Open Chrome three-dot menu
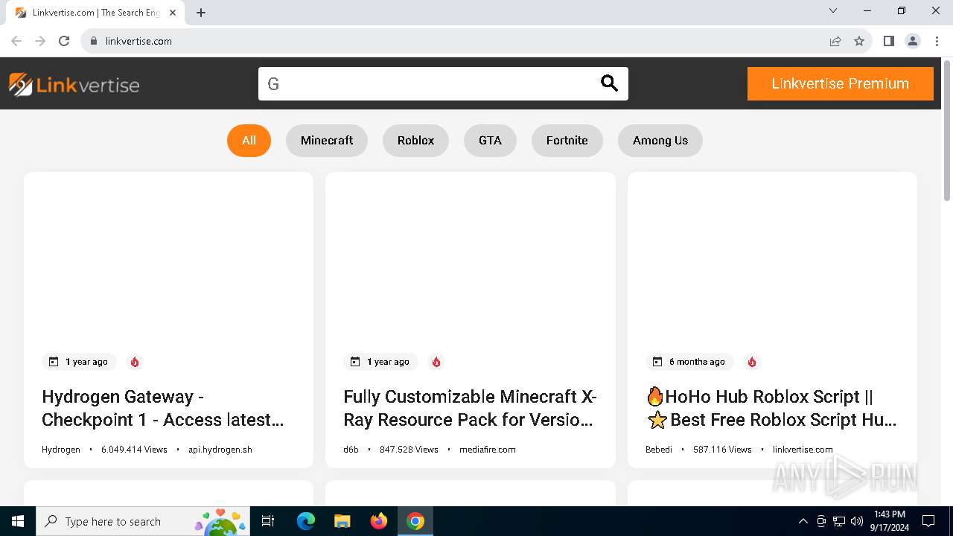Image resolution: width=953 pixels, height=536 pixels. point(937,41)
